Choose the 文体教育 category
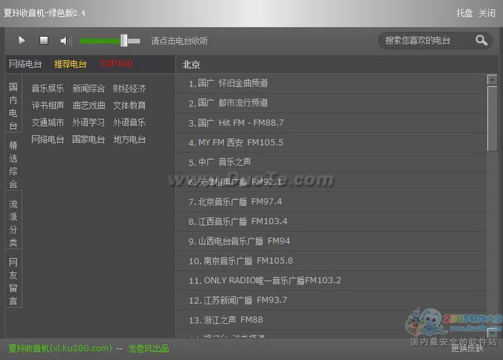This screenshot has width=503, height=360. click(x=130, y=105)
